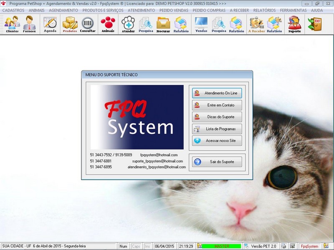Open the Animais red paw icon
This screenshot has height=250, width=334.
pyautogui.click(x=108, y=24)
